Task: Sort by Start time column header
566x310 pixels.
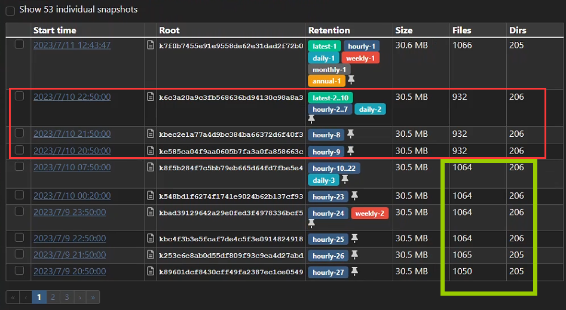Action: click(x=55, y=30)
